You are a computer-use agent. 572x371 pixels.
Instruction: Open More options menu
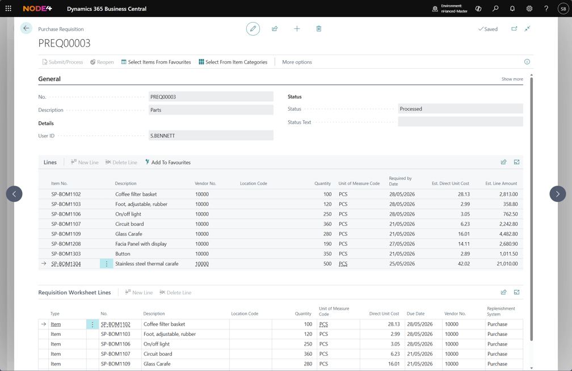[297, 62]
